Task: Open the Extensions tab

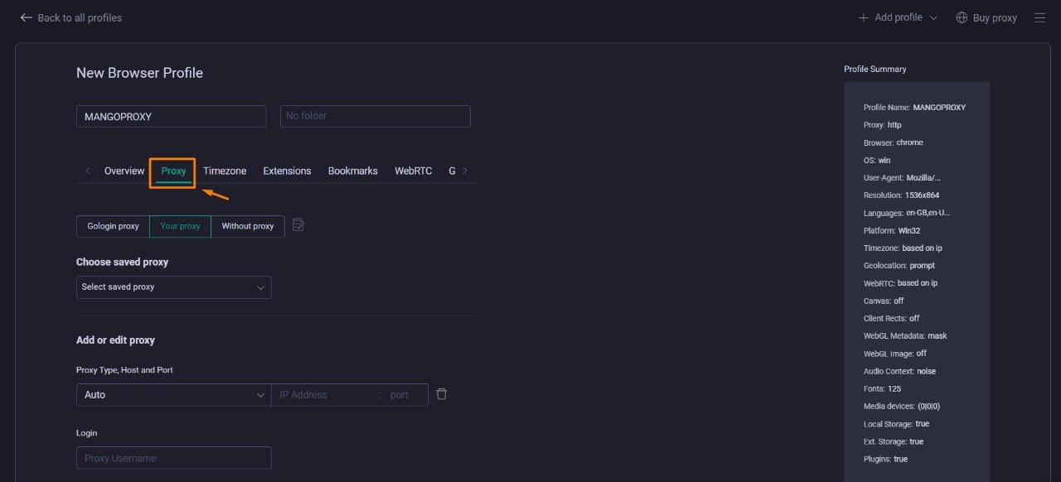Action: coord(287,171)
